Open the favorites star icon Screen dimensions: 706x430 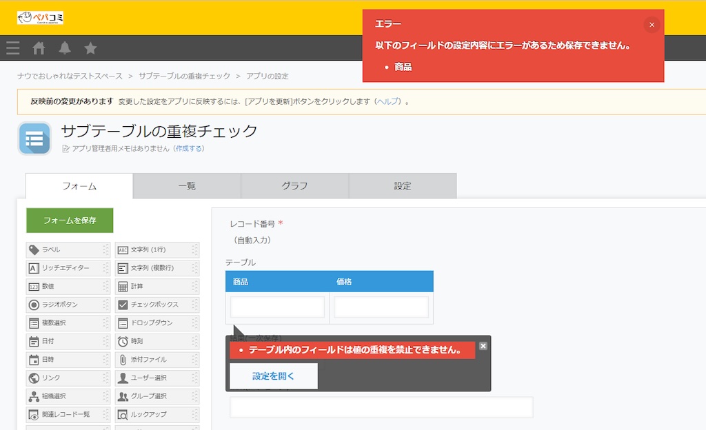click(90, 48)
